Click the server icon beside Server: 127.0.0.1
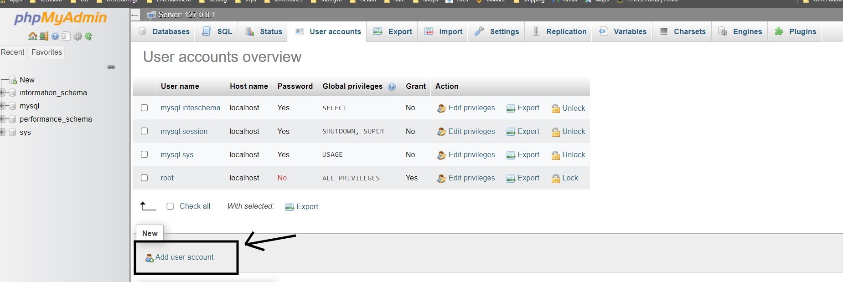The image size is (843, 282). pos(151,15)
